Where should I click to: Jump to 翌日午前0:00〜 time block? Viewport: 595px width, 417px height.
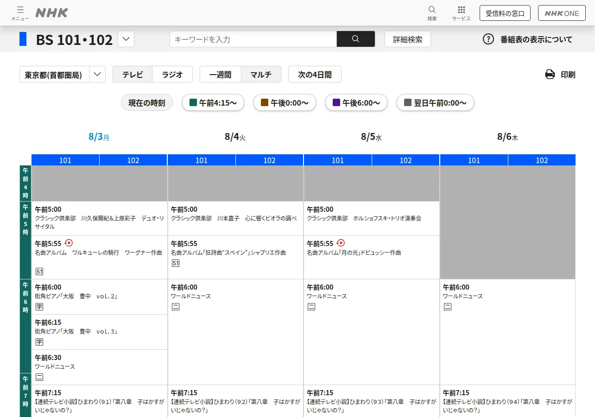[435, 103]
